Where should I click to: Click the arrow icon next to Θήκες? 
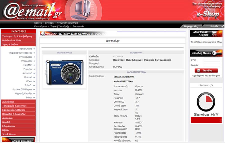(34, 81)
